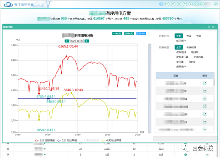Go to previous date with left arrow
The image size is (220, 158).
[67, 41]
